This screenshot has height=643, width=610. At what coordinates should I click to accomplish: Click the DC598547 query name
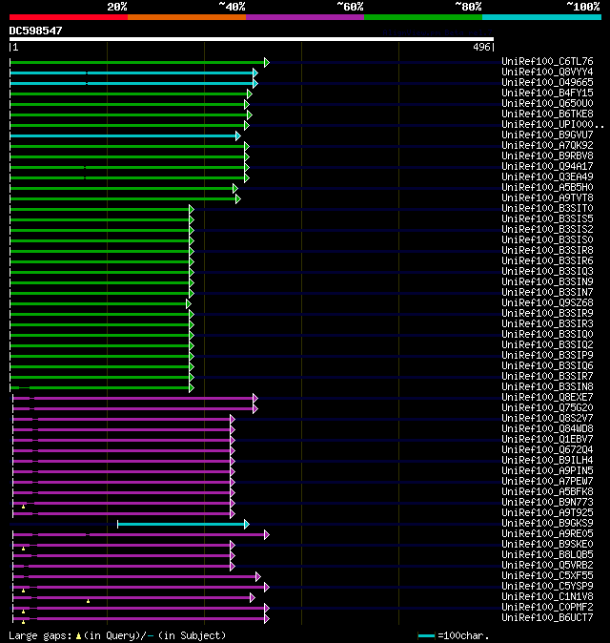[35, 31]
